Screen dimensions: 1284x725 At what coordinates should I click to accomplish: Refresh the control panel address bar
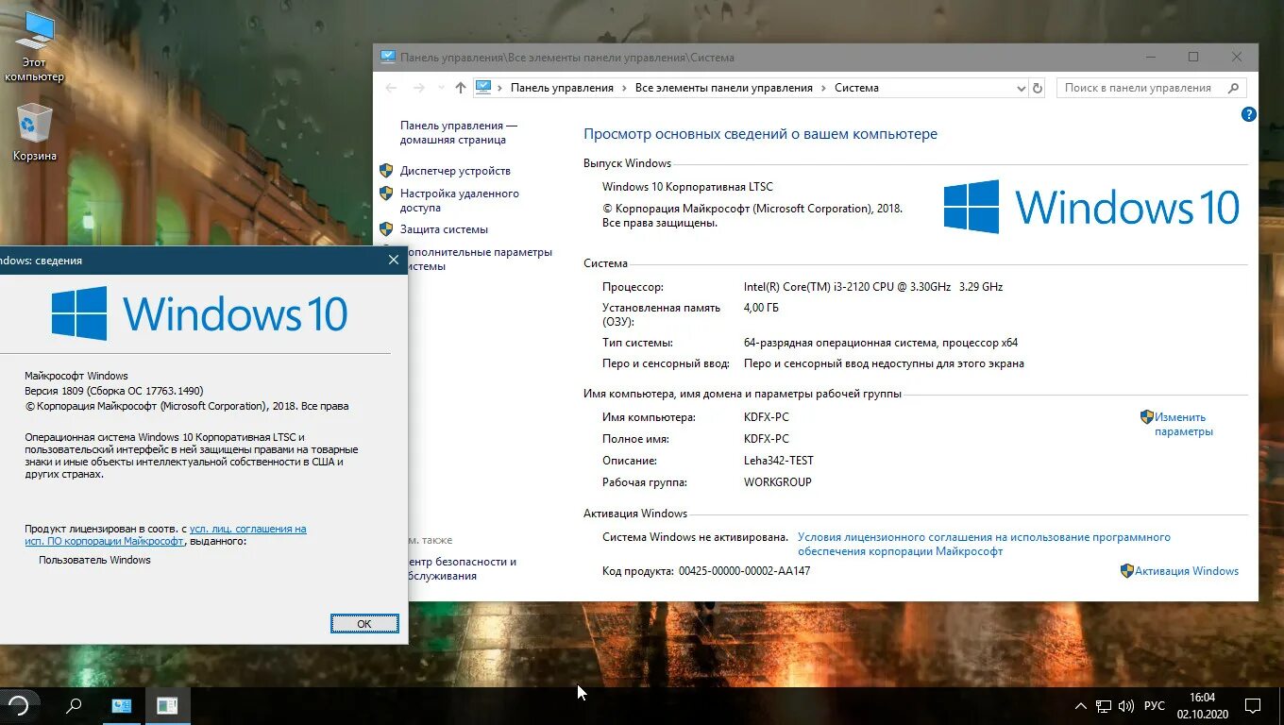click(x=1038, y=88)
